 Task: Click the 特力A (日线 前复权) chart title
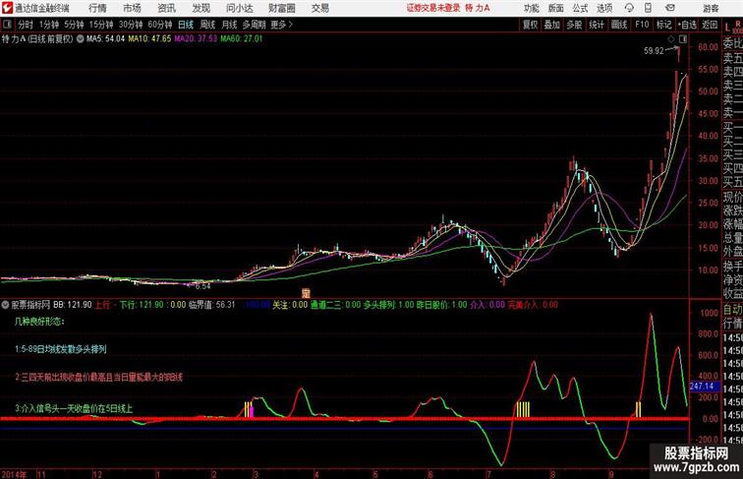[37, 39]
